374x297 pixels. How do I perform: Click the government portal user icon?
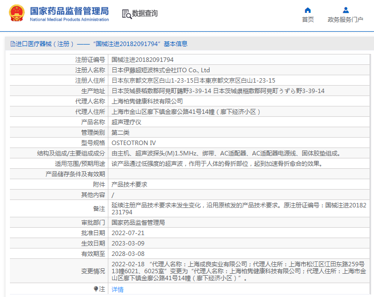346,10
